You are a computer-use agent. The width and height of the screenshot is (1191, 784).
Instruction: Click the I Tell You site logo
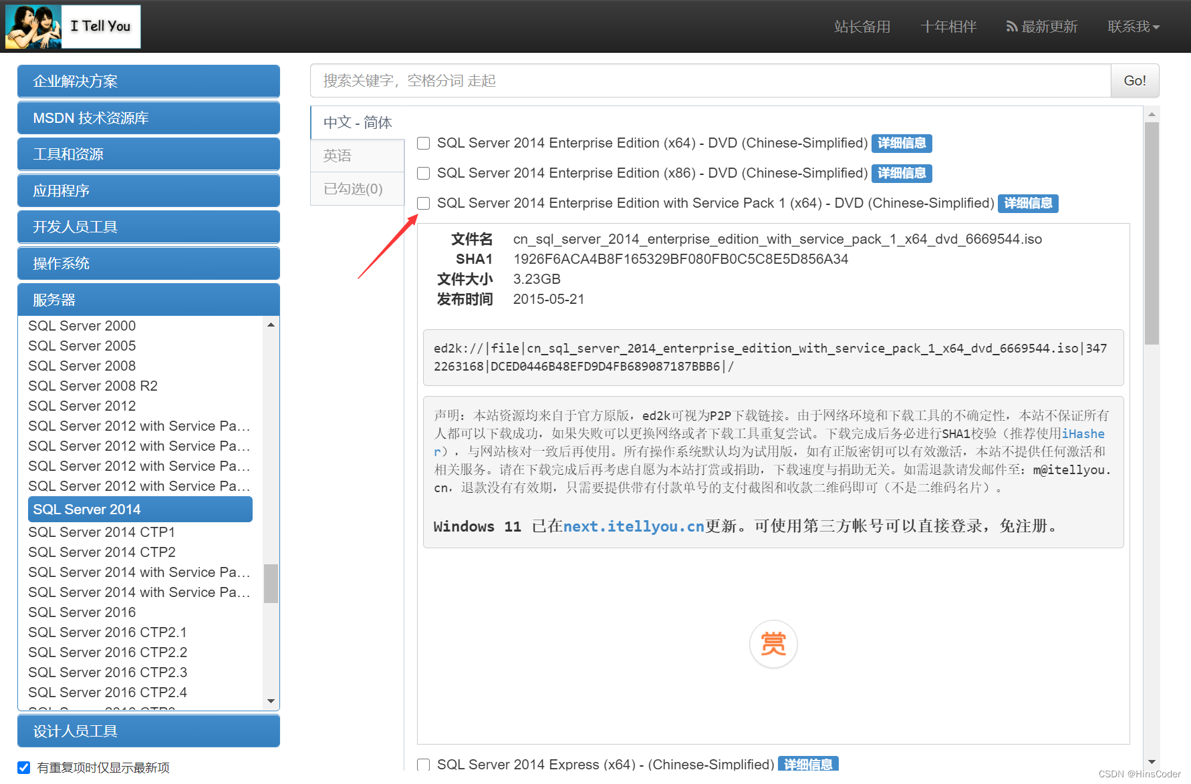pos(73,27)
